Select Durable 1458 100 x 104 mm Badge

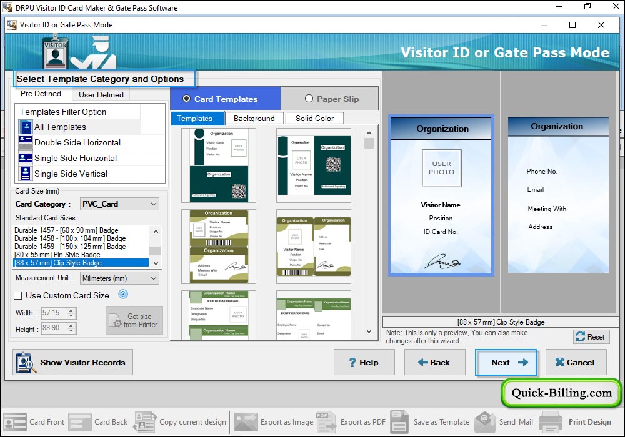click(x=81, y=238)
